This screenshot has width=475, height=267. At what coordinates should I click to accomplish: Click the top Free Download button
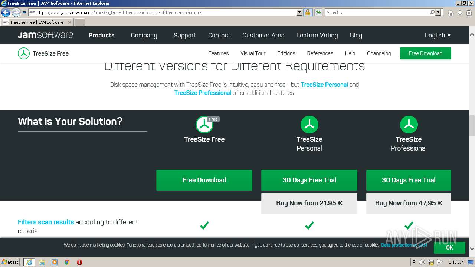(x=425, y=53)
